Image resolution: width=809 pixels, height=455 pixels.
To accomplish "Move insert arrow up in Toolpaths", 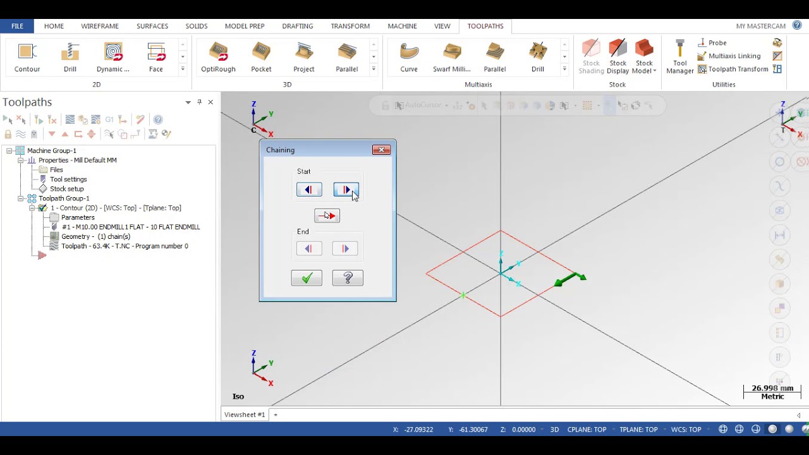I will coord(64,134).
